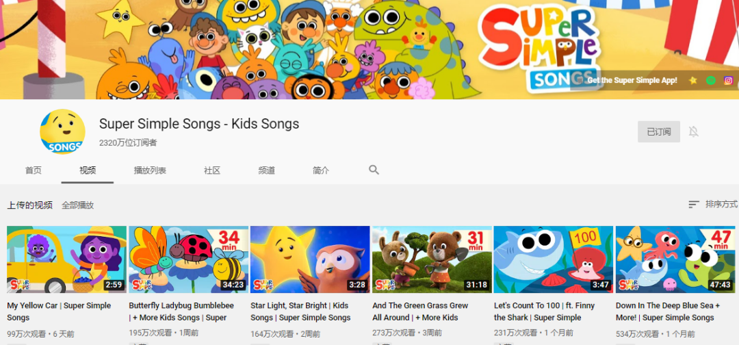Click 231万次观看 • 1 个月前 text
The height and width of the screenshot is (345, 739).
[x=534, y=333]
